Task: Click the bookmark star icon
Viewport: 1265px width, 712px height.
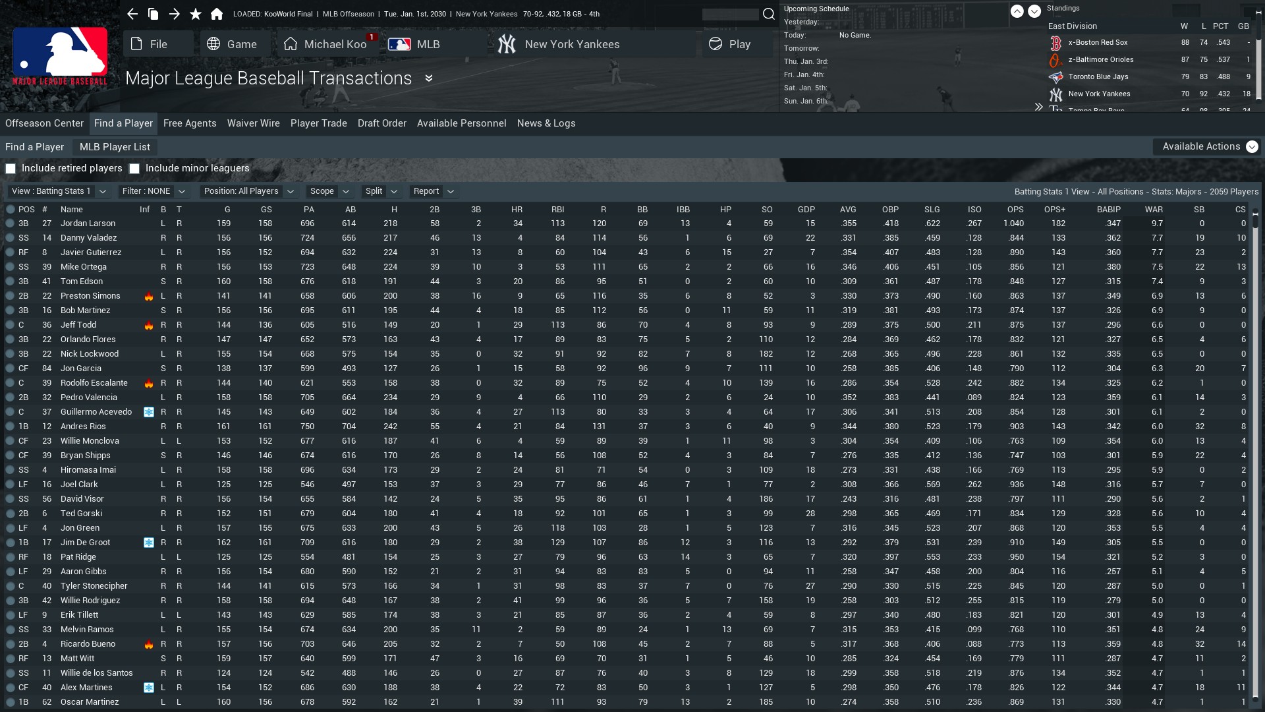Action: coord(195,14)
